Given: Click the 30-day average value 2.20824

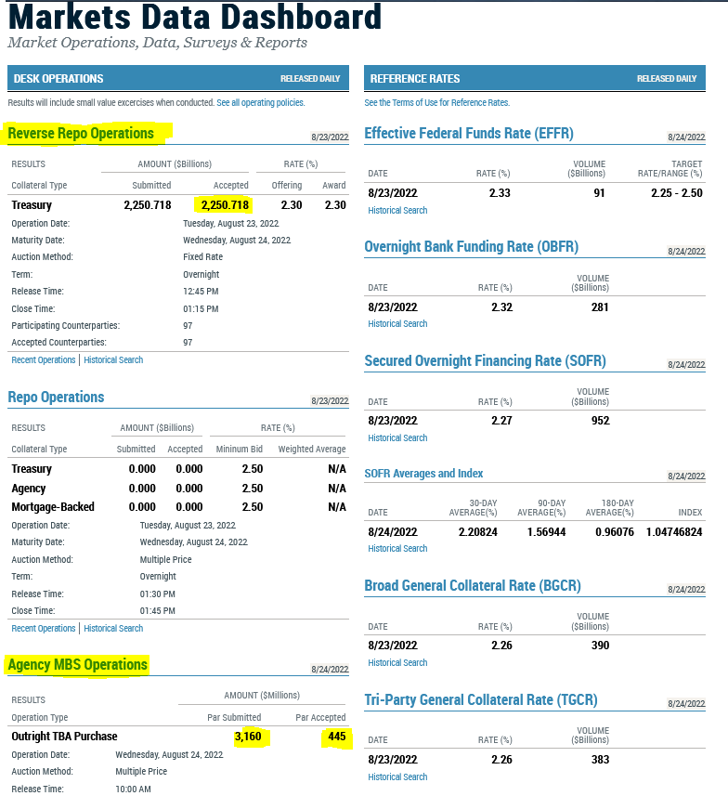Looking at the screenshot, I should click(477, 532).
